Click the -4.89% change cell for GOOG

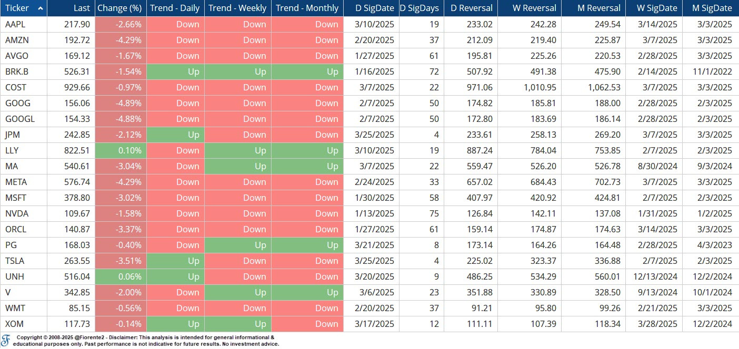pyautogui.click(x=121, y=103)
